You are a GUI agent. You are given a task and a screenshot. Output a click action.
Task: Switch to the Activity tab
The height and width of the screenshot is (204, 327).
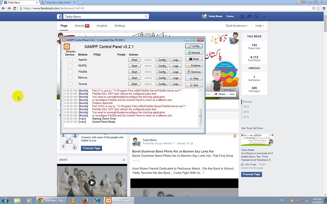point(82,25)
